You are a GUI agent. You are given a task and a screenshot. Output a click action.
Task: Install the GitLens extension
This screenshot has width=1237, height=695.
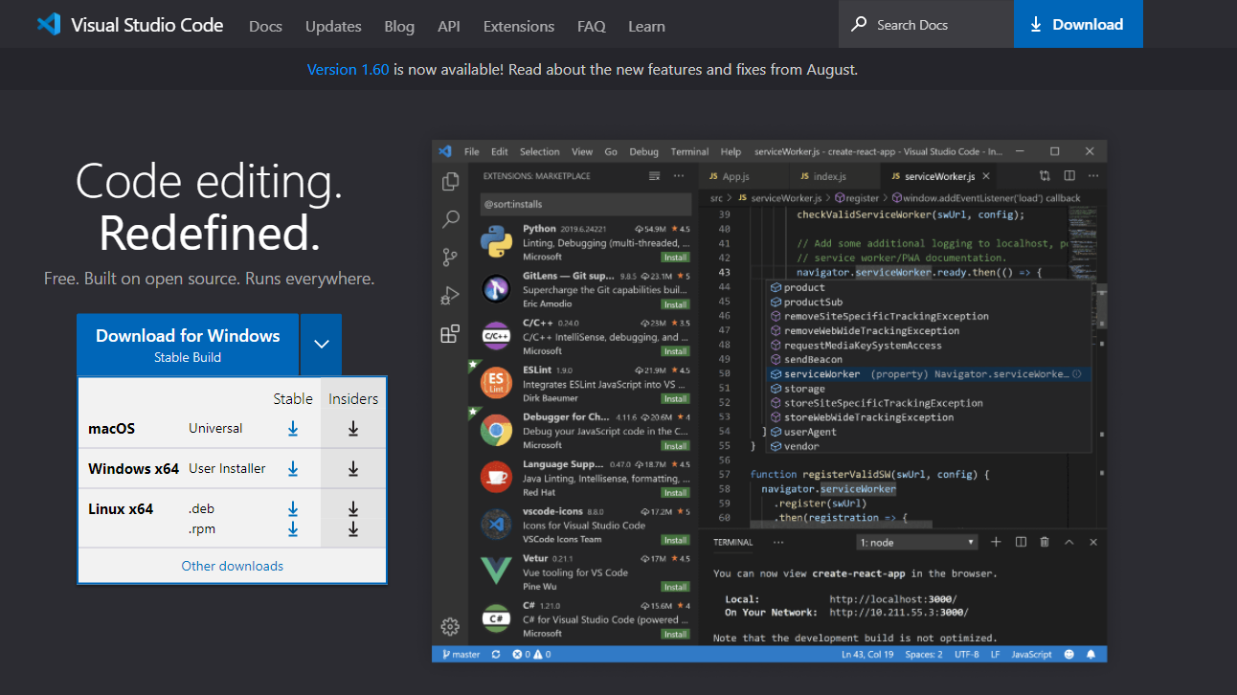tap(675, 304)
